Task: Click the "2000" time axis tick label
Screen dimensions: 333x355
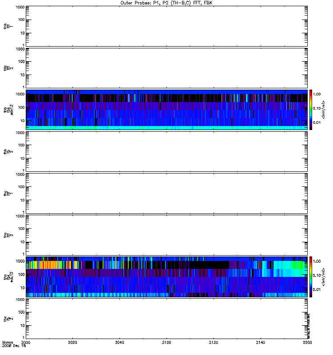Action: point(26,343)
